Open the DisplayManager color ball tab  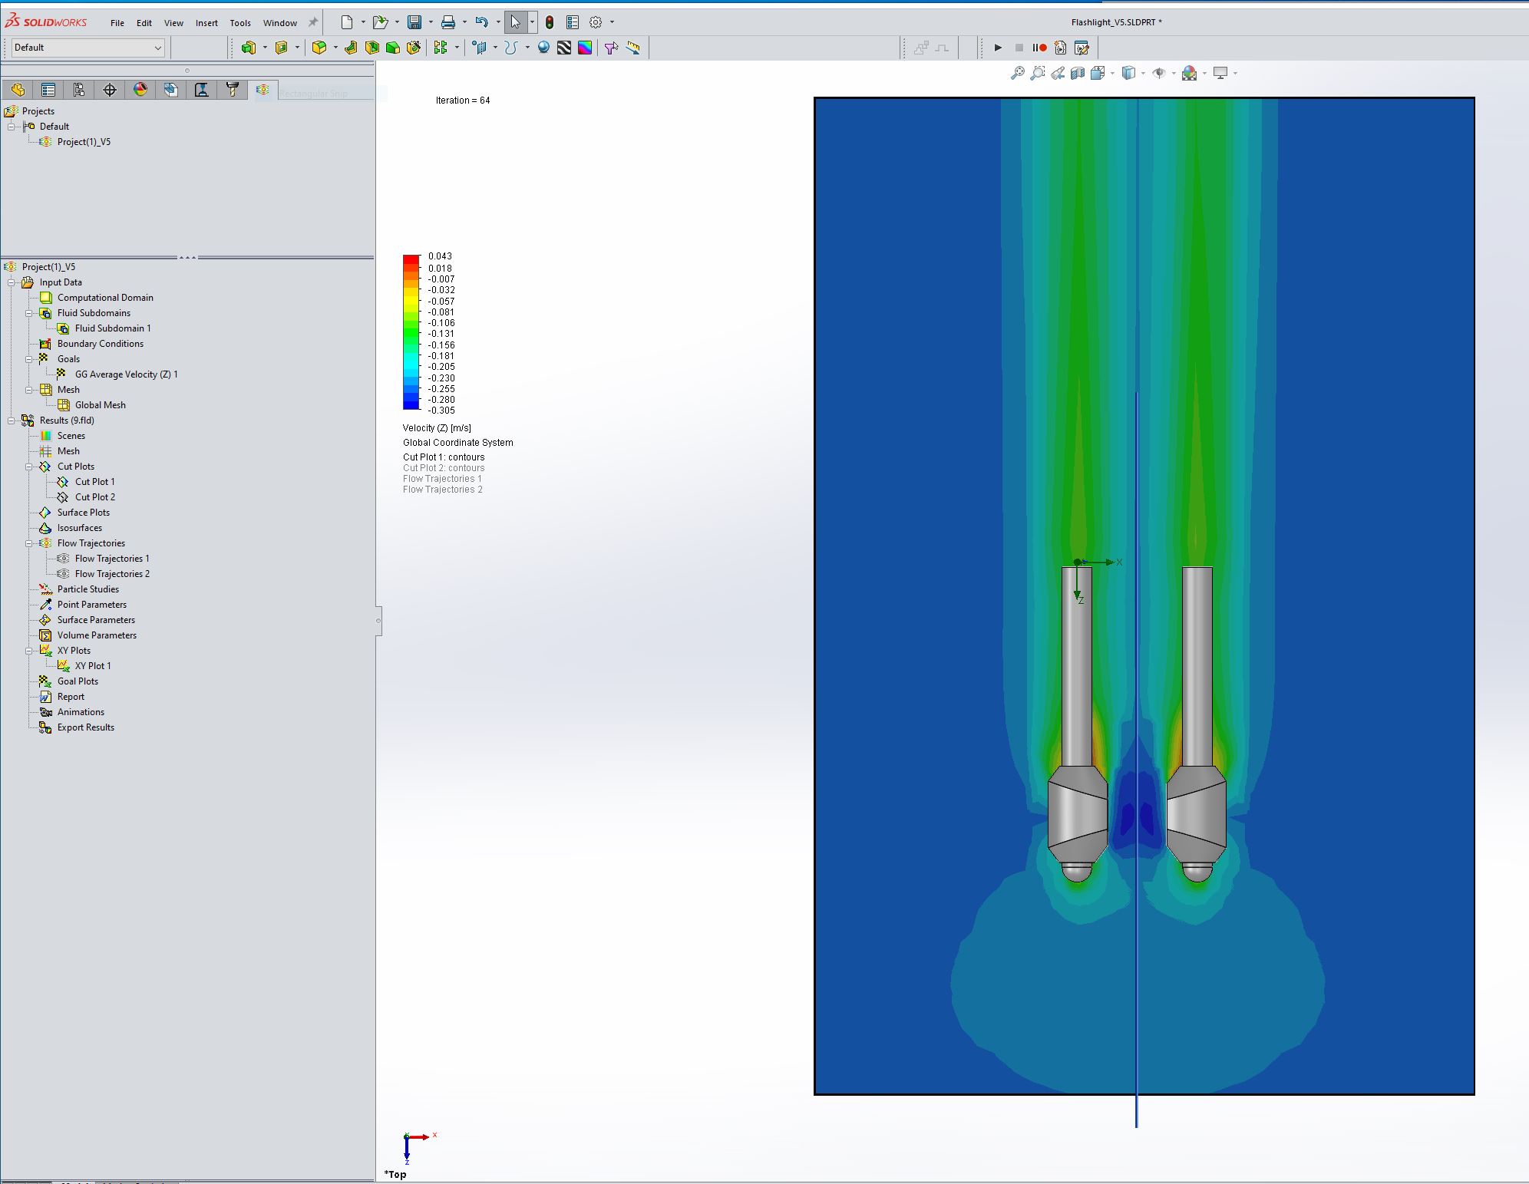140,90
